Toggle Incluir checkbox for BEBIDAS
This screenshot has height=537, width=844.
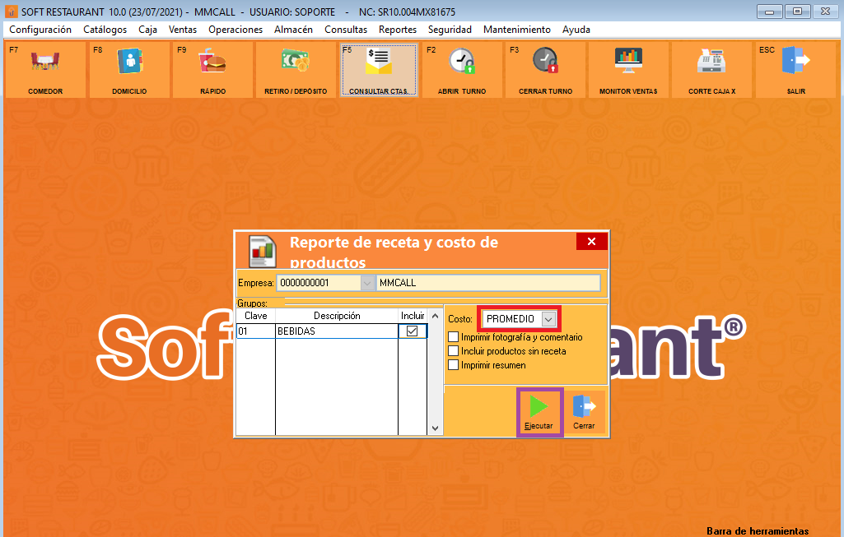(413, 331)
